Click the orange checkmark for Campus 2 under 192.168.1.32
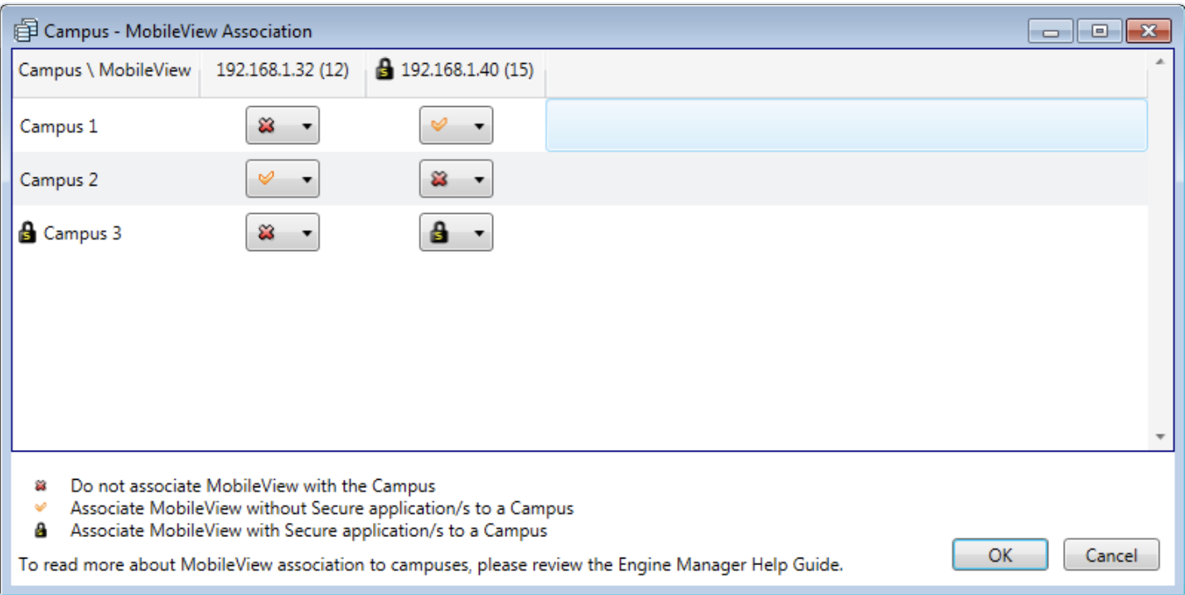 267,179
